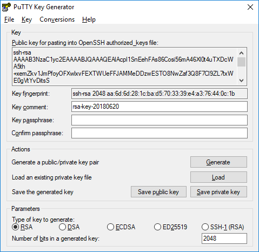Open the Key menu

tap(26, 19)
